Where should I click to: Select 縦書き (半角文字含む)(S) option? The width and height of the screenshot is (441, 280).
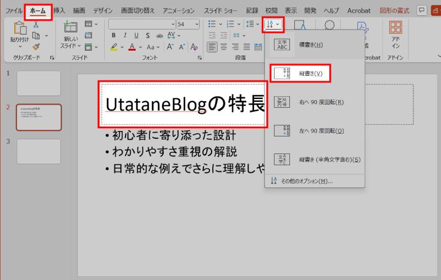[315, 160]
